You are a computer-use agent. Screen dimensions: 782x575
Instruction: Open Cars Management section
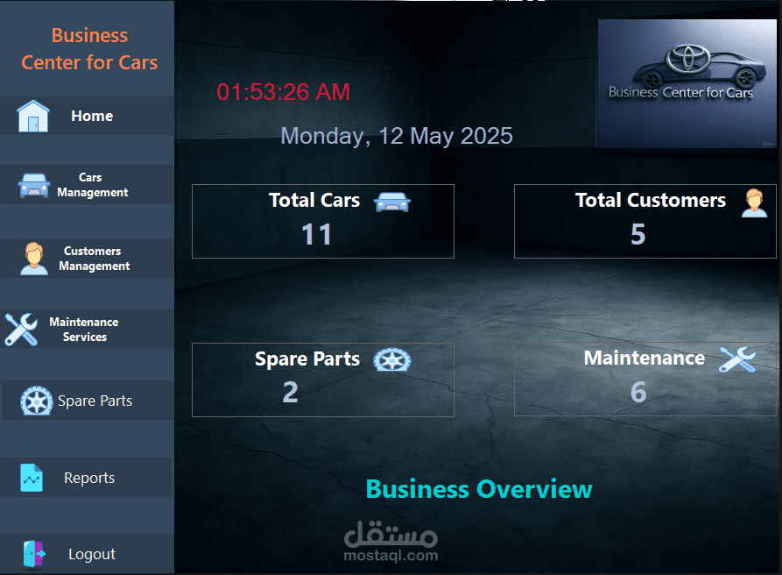[87, 185]
